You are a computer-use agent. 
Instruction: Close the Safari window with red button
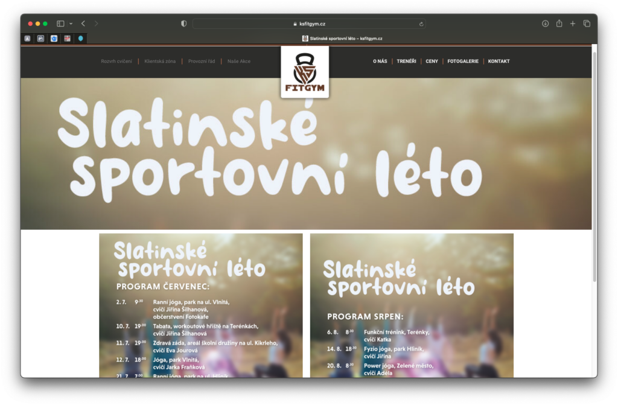(x=30, y=24)
